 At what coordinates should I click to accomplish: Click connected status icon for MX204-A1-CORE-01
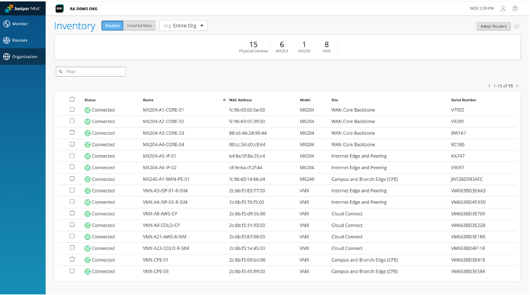pos(87,110)
